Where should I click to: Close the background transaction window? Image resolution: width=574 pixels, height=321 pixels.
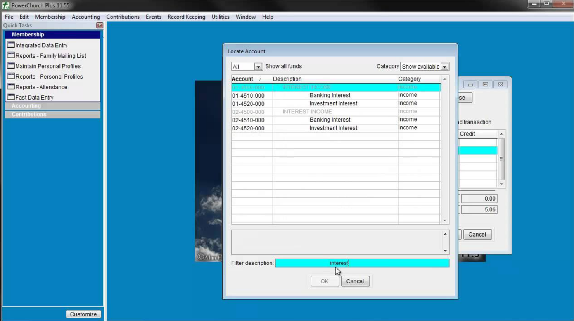coord(500,84)
